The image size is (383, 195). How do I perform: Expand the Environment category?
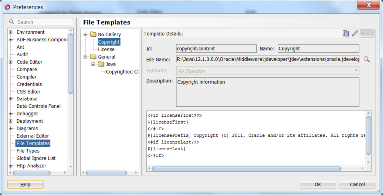click(11, 32)
